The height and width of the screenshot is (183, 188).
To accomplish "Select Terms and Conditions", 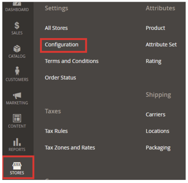I will (71, 61).
